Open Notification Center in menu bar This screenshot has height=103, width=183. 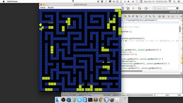(179, 1)
